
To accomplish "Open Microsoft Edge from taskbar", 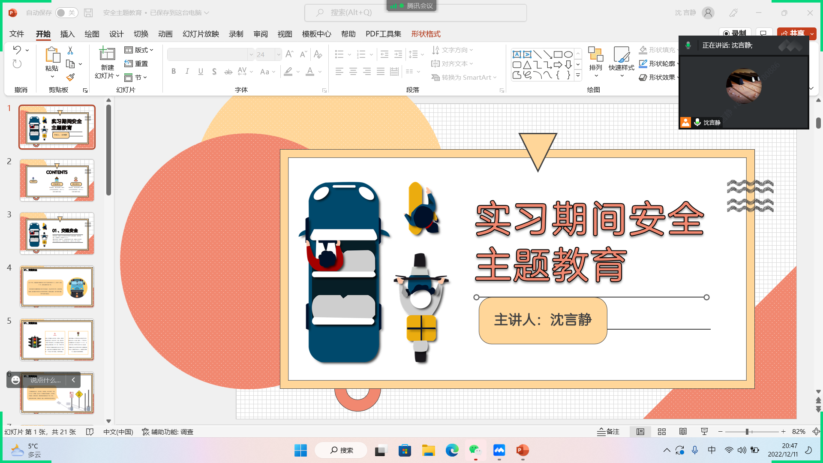I will [x=452, y=450].
